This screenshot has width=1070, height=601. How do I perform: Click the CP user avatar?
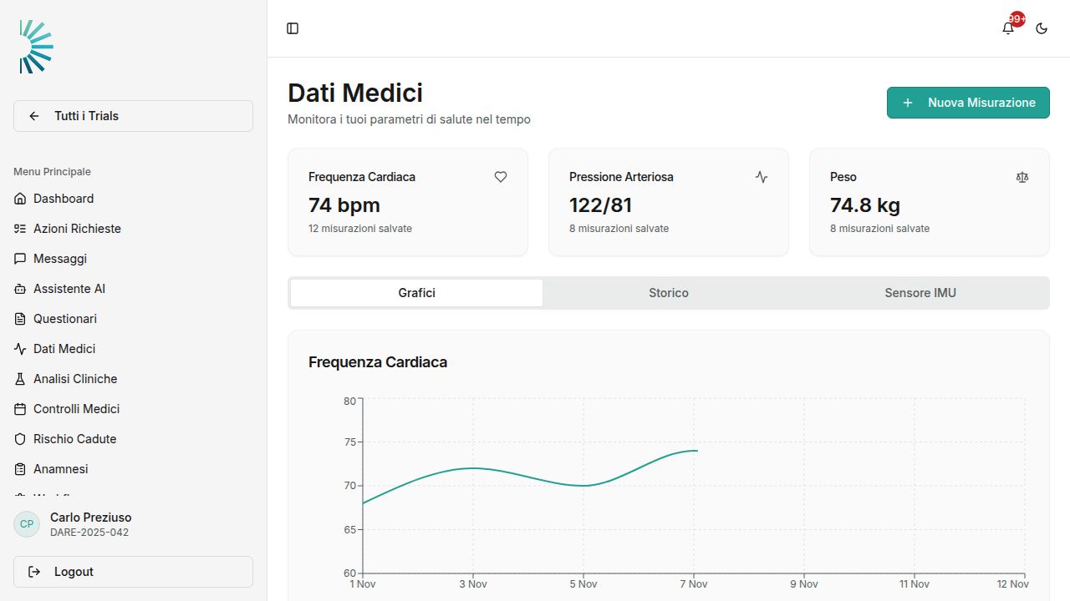point(27,524)
